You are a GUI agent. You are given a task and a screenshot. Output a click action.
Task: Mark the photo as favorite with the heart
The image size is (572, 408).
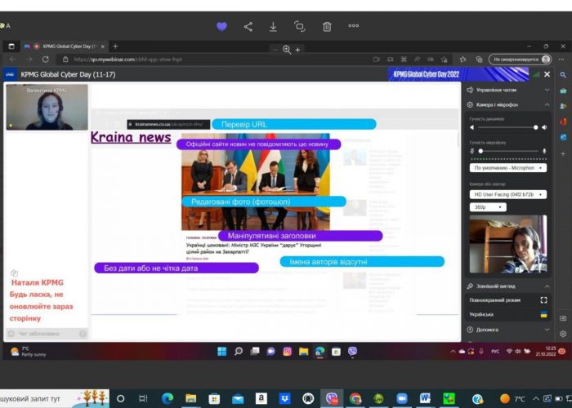click(221, 26)
